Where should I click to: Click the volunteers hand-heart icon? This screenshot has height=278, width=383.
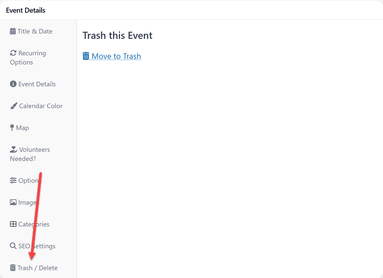(13, 150)
